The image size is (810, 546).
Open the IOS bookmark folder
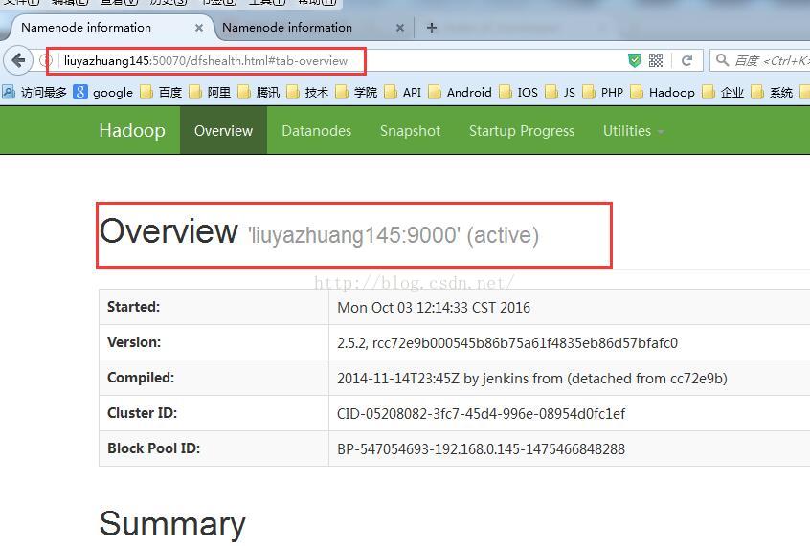point(519,93)
